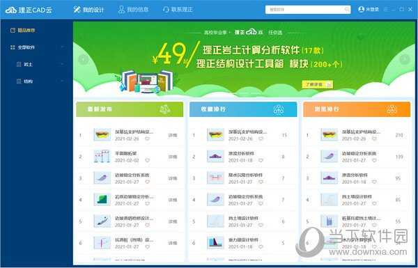Click 挡土墙设计软件 thumbnail in 浏览排行
Screen dimensions: 418x268
pos(329,200)
